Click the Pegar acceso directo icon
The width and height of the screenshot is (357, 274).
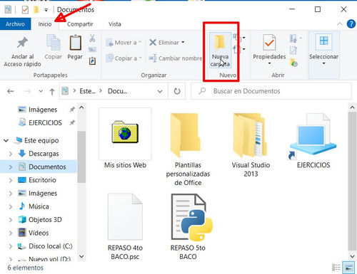[92, 61]
